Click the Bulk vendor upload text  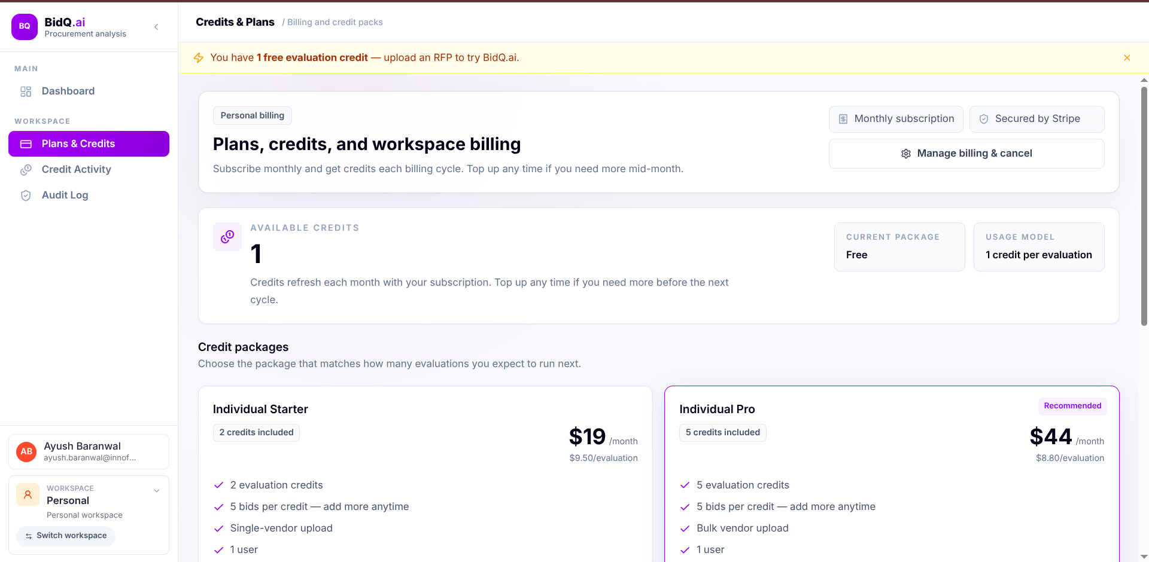tap(743, 529)
